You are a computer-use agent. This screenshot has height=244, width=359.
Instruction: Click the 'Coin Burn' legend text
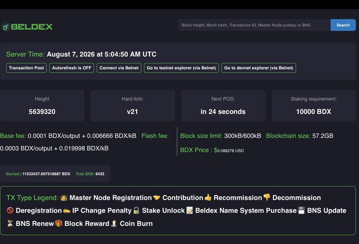[x=136, y=223]
